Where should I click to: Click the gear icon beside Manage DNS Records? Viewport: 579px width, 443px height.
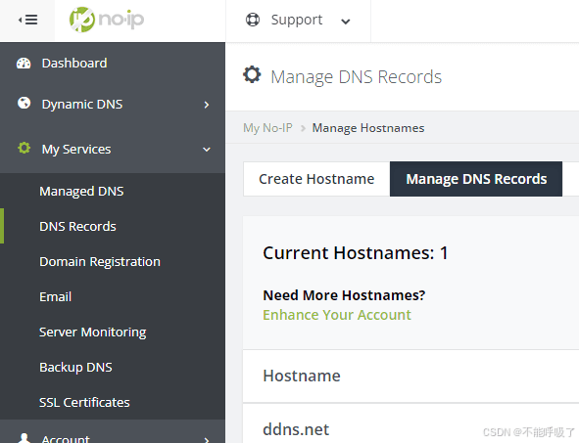[252, 74]
